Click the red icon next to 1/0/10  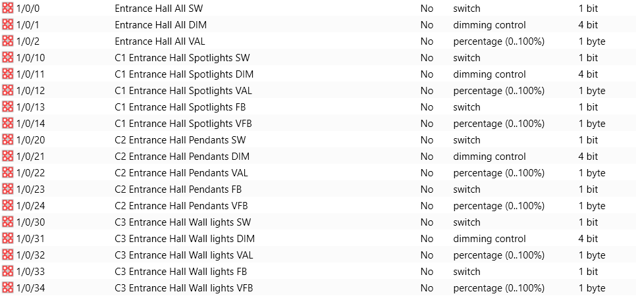(x=7, y=58)
